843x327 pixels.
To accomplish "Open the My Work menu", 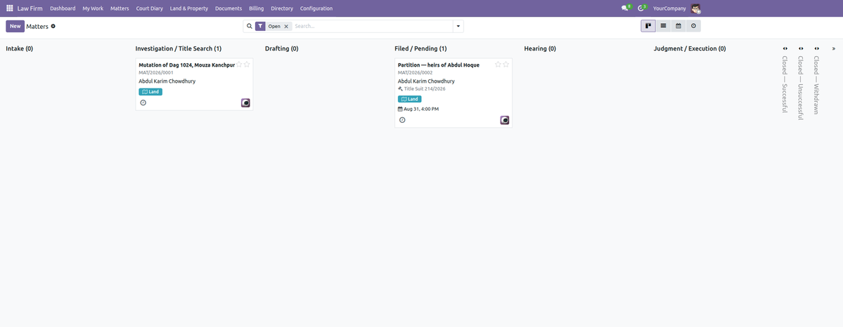I will 93,8.
